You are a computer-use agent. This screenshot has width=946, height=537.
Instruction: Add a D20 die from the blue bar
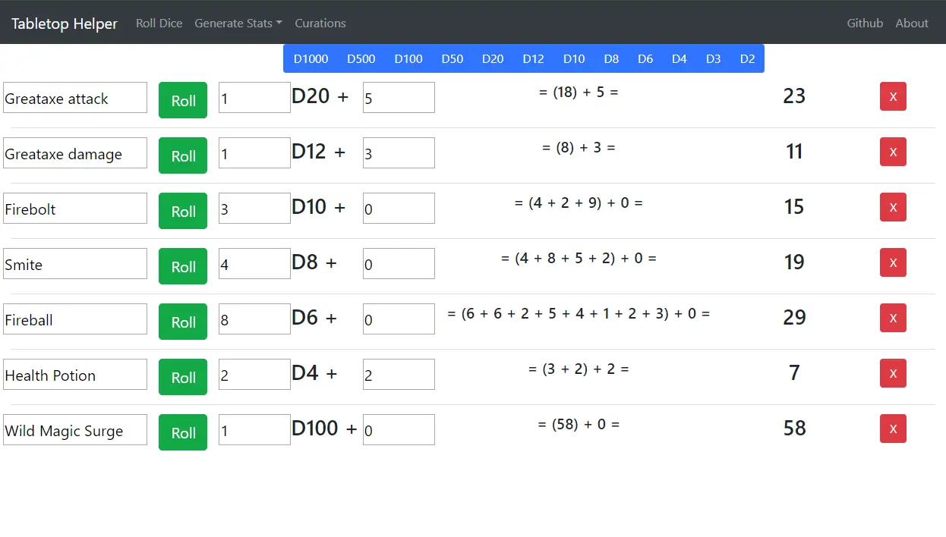[493, 59]
